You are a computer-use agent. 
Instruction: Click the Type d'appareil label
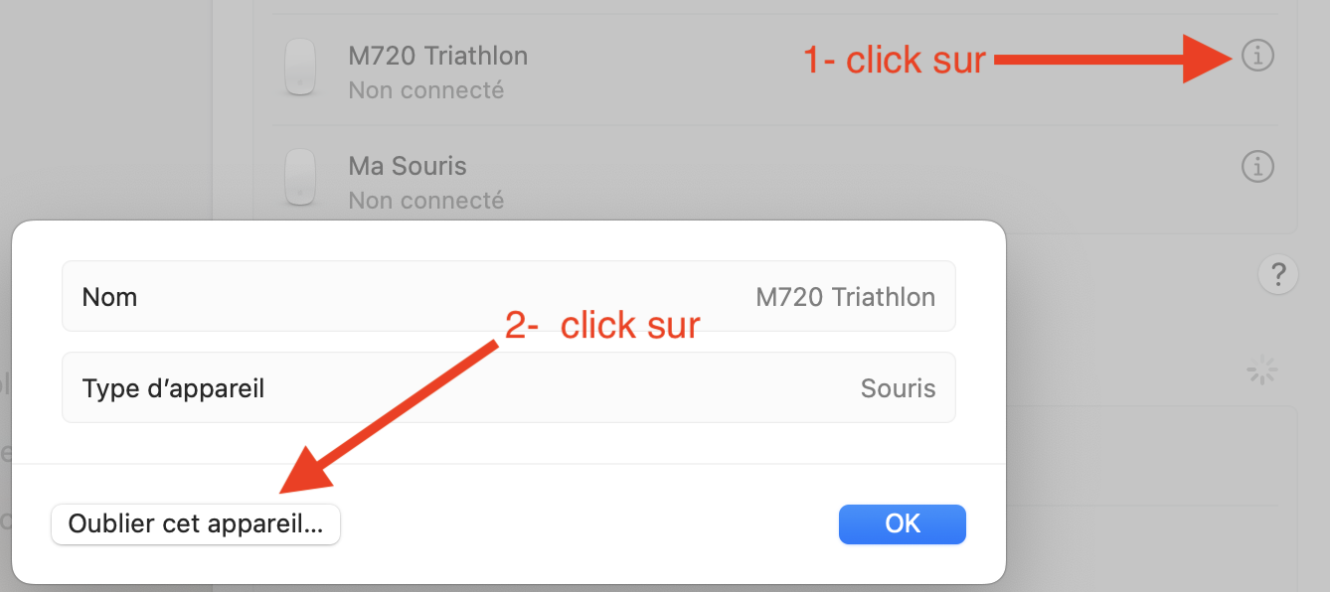coord(173,388)
